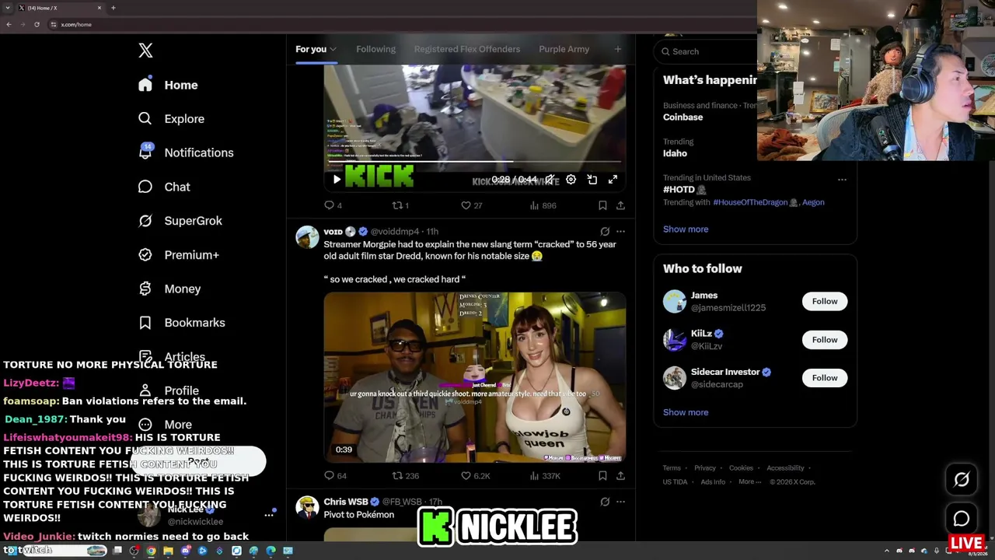Go back in browser history
Image resolution: width=995 pixels, height=560 pixels.
[x=9, y=24]
